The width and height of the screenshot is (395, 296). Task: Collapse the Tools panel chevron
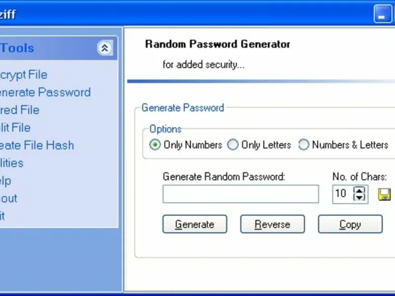[x=105, y=48]
